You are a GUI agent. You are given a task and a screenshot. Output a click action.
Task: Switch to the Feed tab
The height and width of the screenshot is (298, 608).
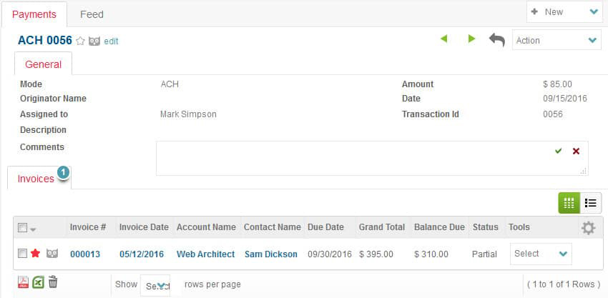click(x=92, y=14)
